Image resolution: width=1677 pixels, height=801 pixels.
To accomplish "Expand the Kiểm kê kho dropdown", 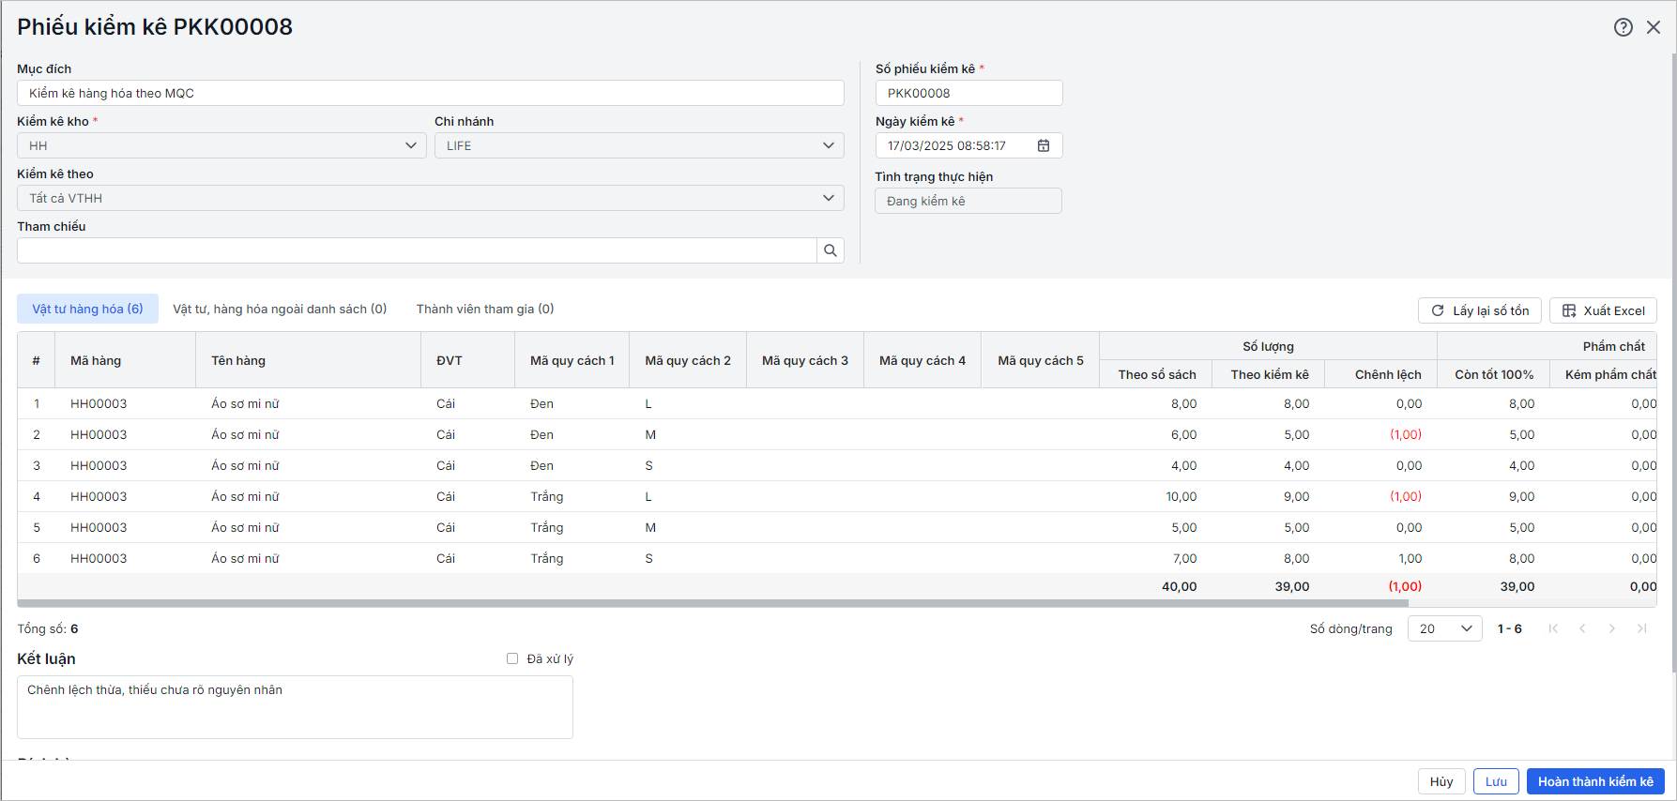I will click(x=410, y=145).
